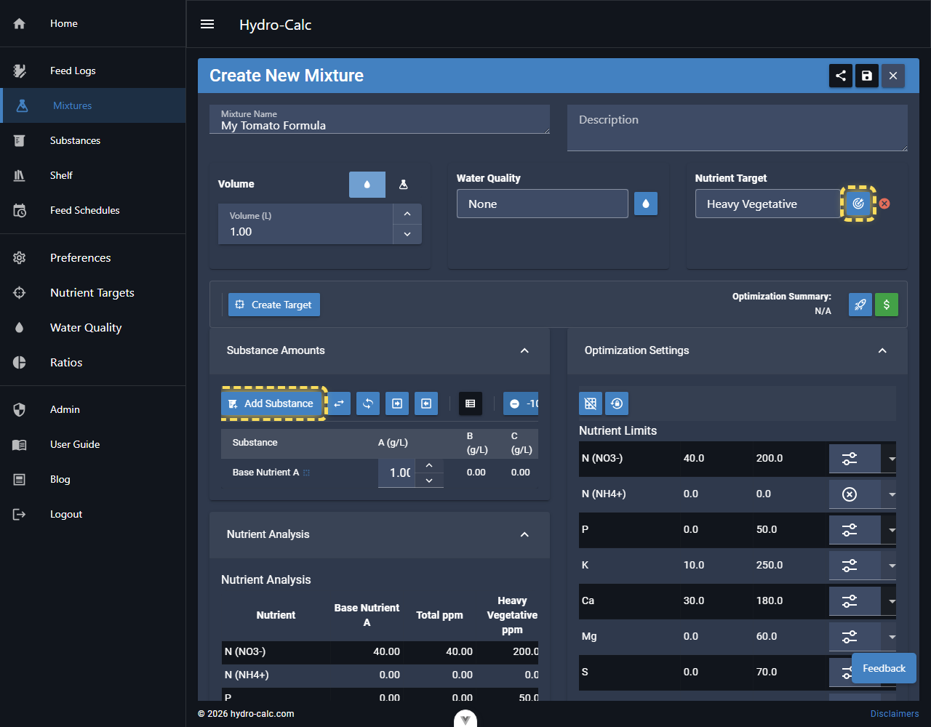Screen dimensions: 931x727
Task: Click the arrow-right box toolbar icon
Action: coord(397,403)
